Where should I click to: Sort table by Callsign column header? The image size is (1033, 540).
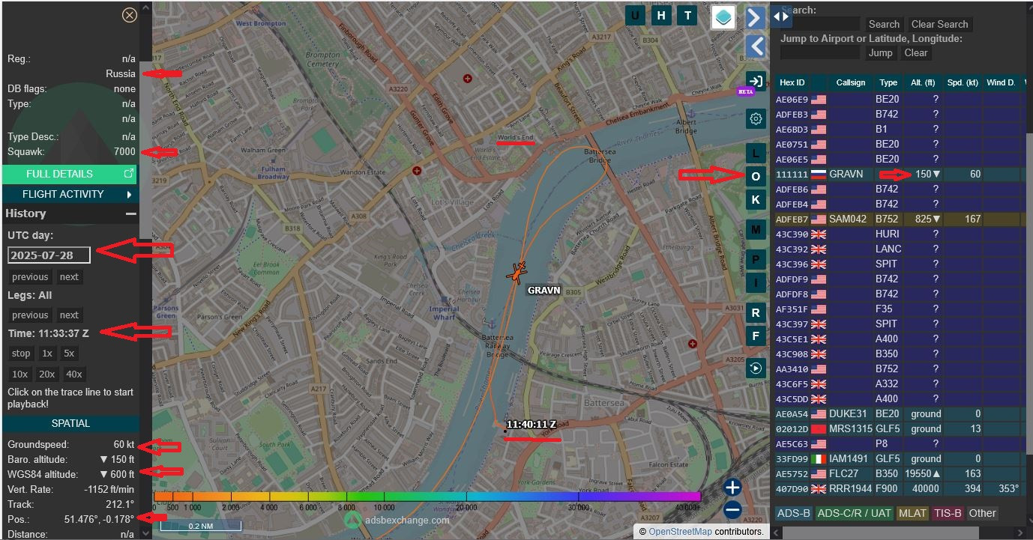pos(850,82)
